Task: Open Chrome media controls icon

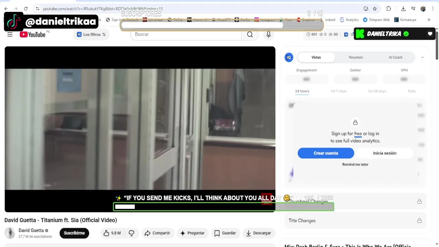Action: 413,9
